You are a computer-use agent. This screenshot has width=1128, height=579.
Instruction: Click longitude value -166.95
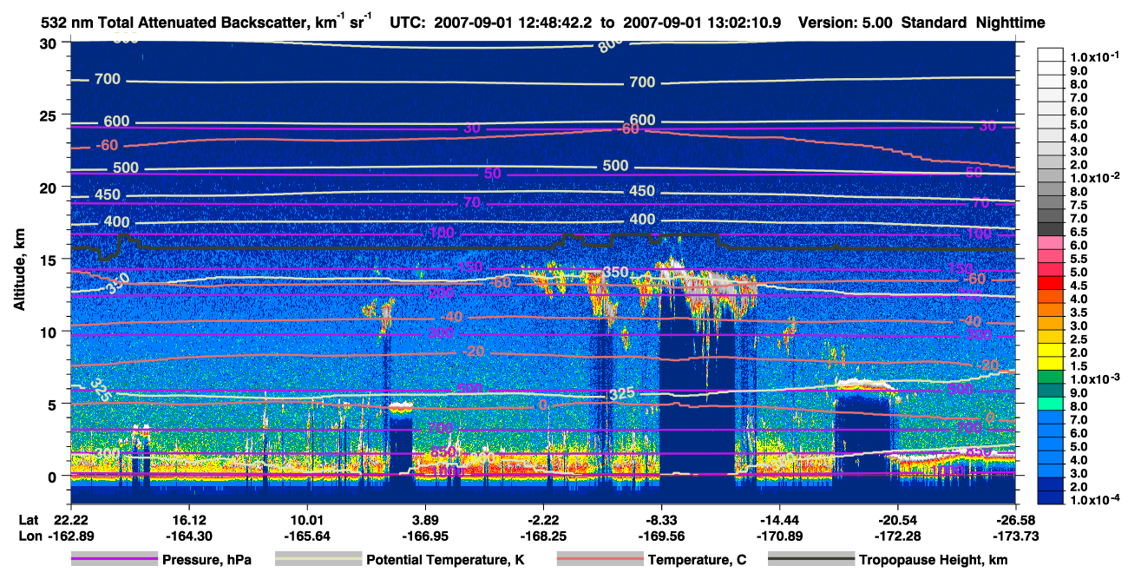425,536
